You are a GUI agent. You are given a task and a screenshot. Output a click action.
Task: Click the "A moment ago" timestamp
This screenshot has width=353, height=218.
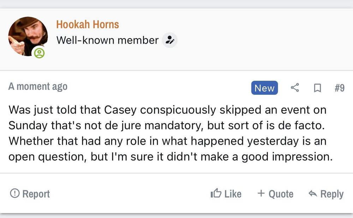tap(38, 87)
